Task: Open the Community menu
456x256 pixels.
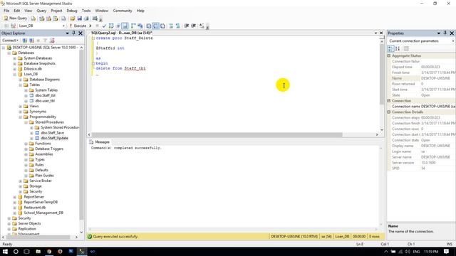Action: coord(123,11)
